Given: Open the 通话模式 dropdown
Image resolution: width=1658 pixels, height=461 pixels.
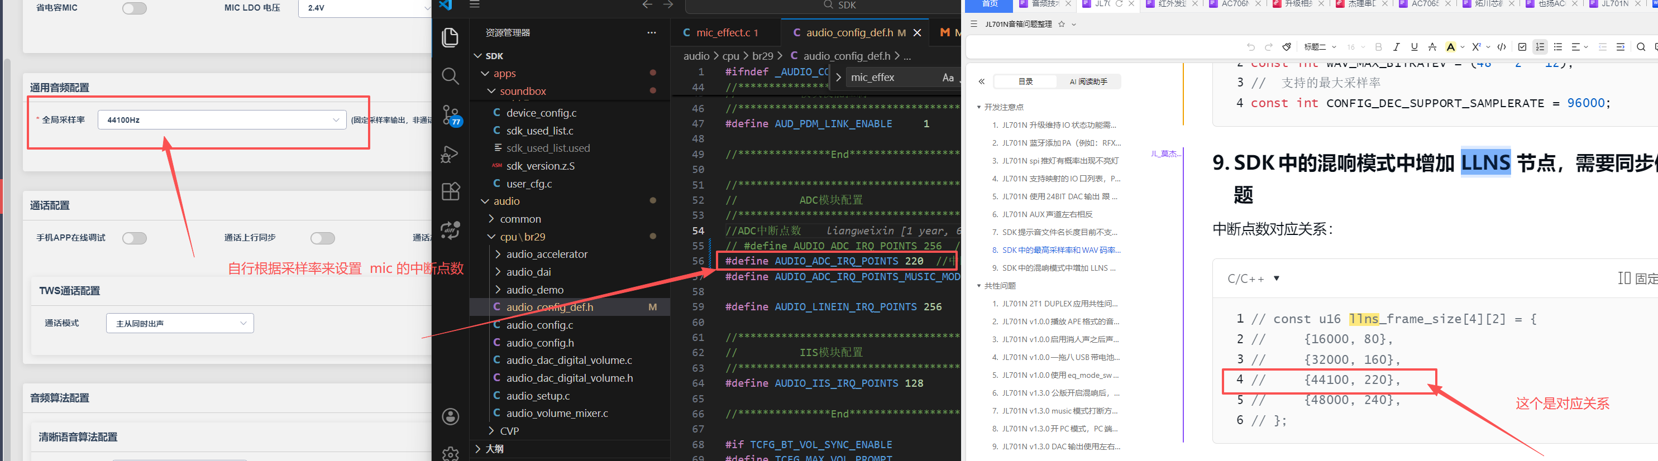Looking at the screenshot, I should tap(180, 323).
